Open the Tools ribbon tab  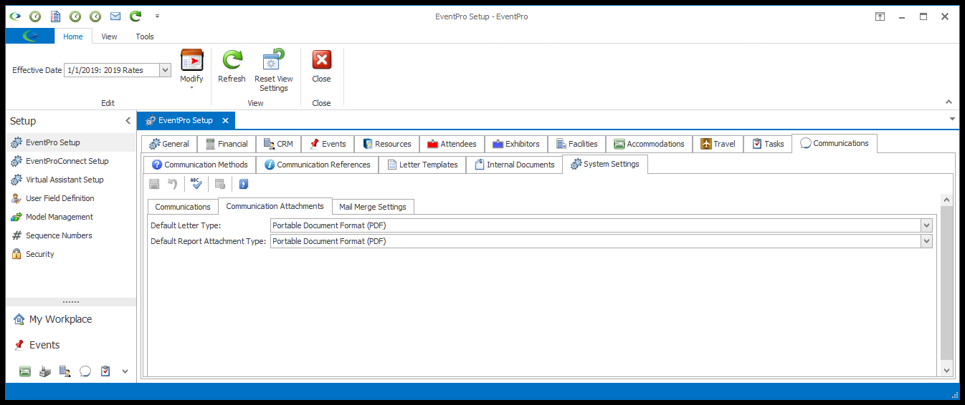[145, 36]
